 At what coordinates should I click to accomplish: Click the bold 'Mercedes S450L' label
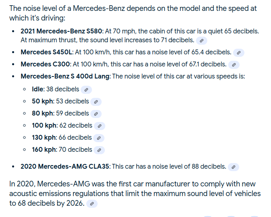(46, 52)
